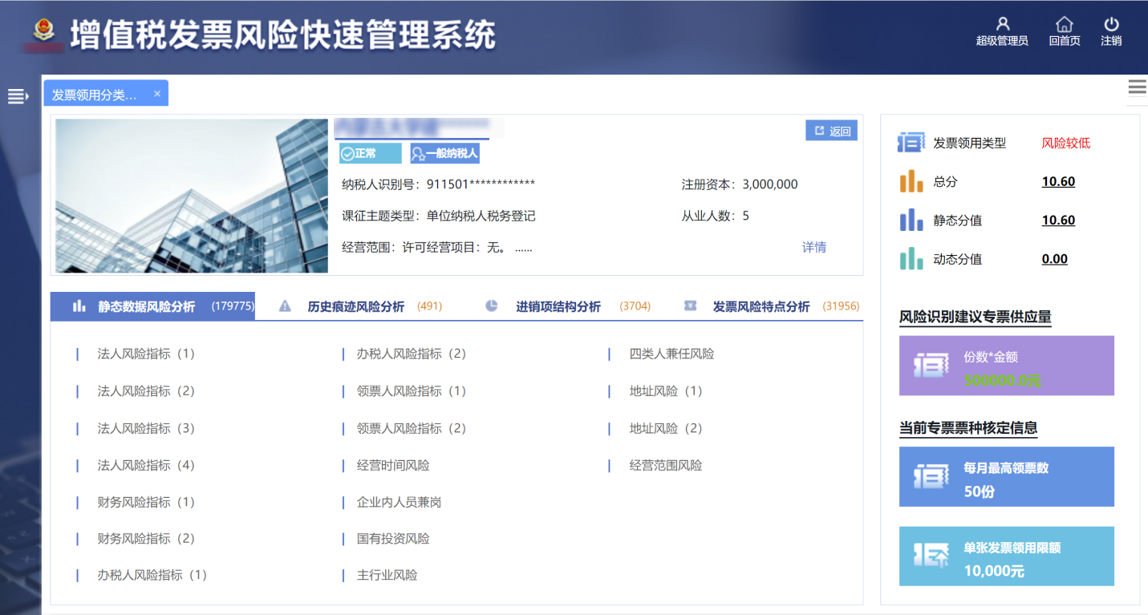The height and width of the screenshot is (615, 1148).
Task: Open 四类人兼任风险 item
Action: (671, 354)
